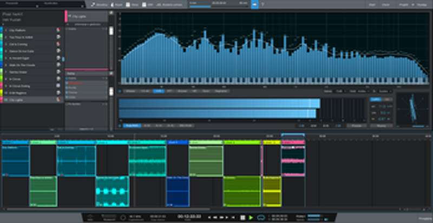Toggle power of first master insert

tap(67, 78)
